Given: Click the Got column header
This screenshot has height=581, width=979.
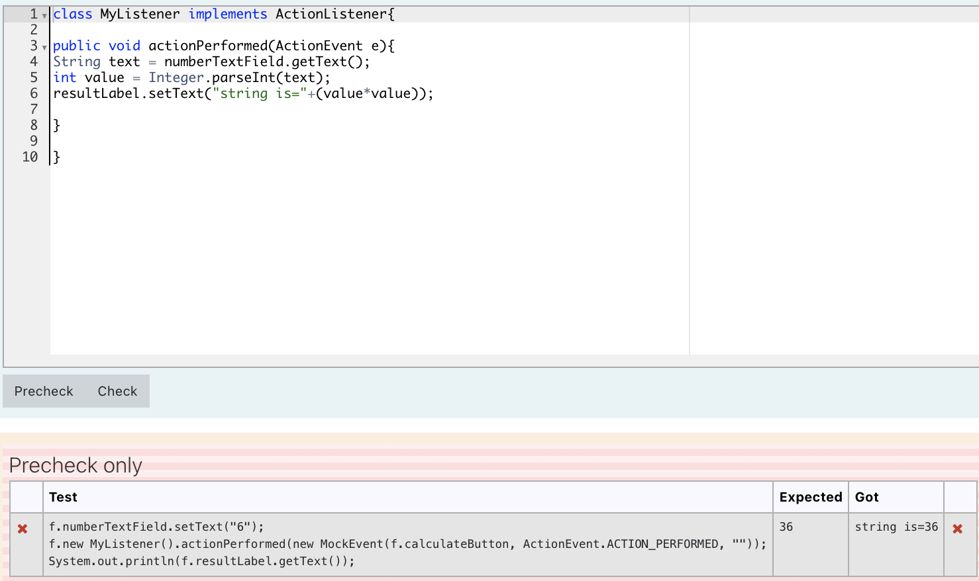Looking at the screenshot, I should 866,497.
